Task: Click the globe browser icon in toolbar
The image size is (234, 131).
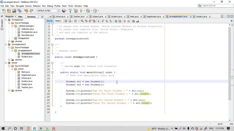Action: [64, 11]
